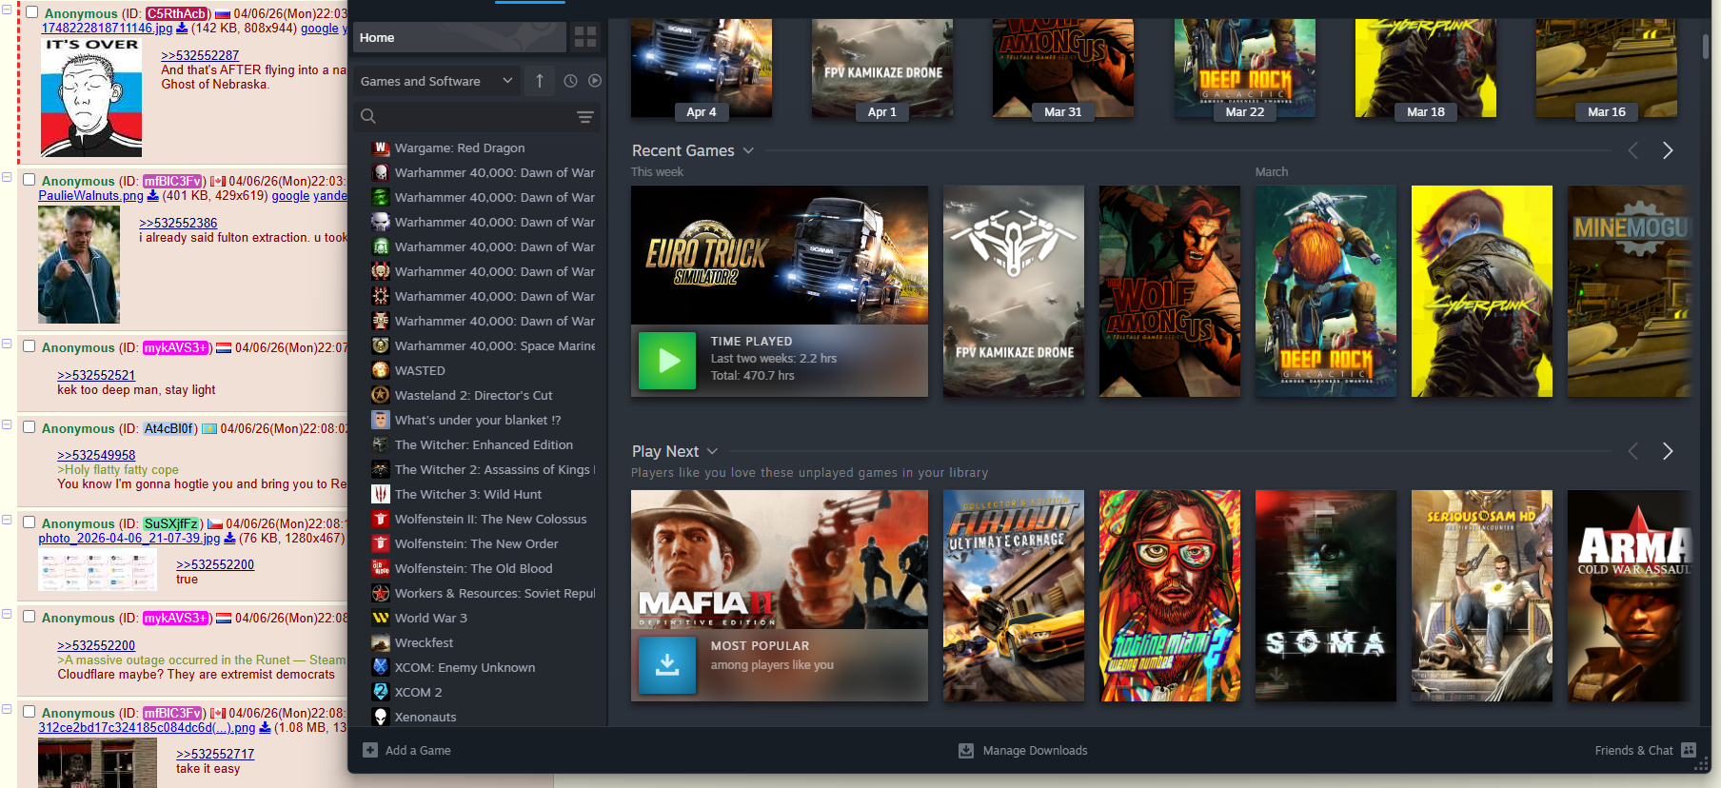Collapse the PaulieWalnuts.png post with its minus button
This screenshot has width=1721, height=788.
pos(7,177)
